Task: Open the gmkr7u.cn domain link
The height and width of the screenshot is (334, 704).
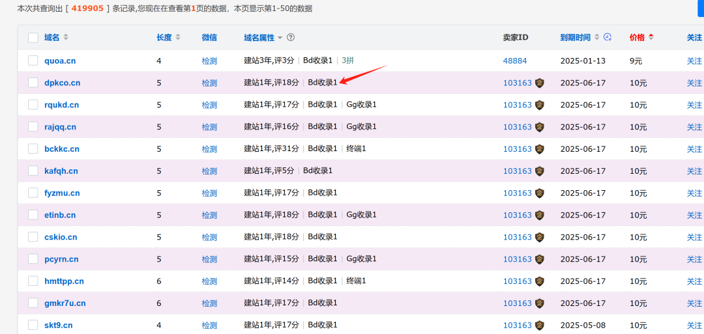Action: pos(65,303)
